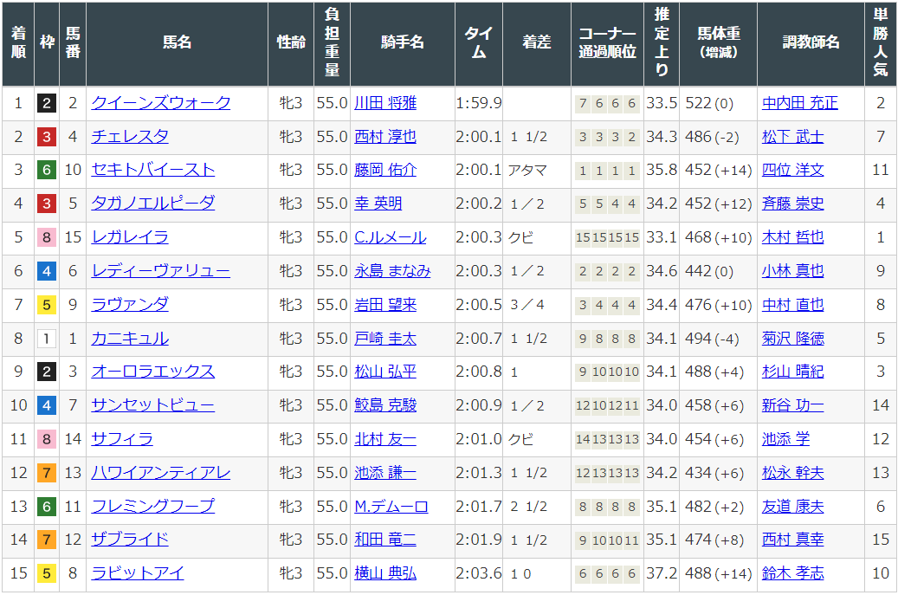
Task: Open horse link セキトバイースト
Action: pyautogui.click(x=153, y=170)
